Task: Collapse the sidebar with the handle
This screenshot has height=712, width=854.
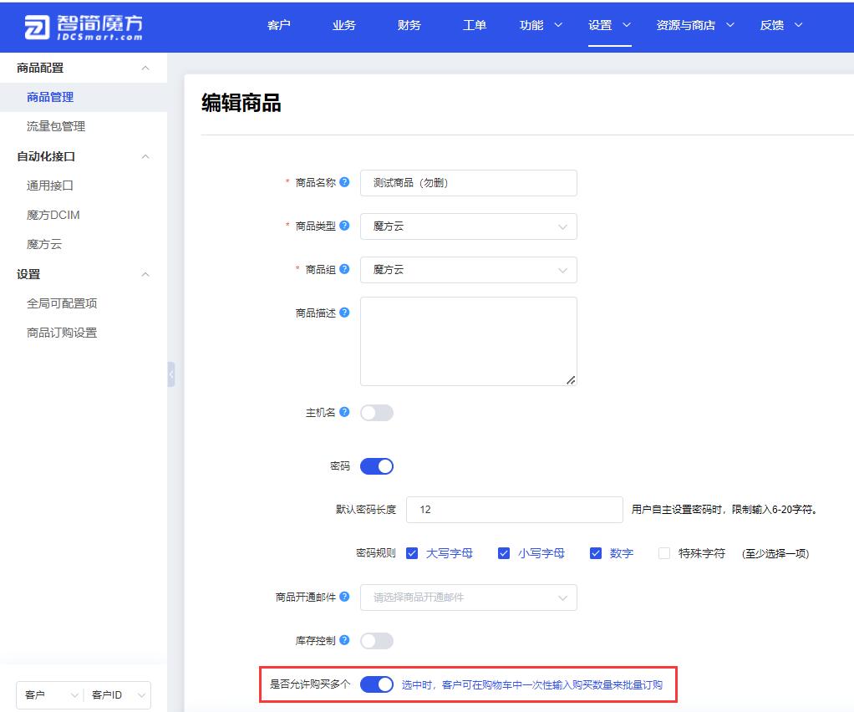Action: click(x=171, y=374)
